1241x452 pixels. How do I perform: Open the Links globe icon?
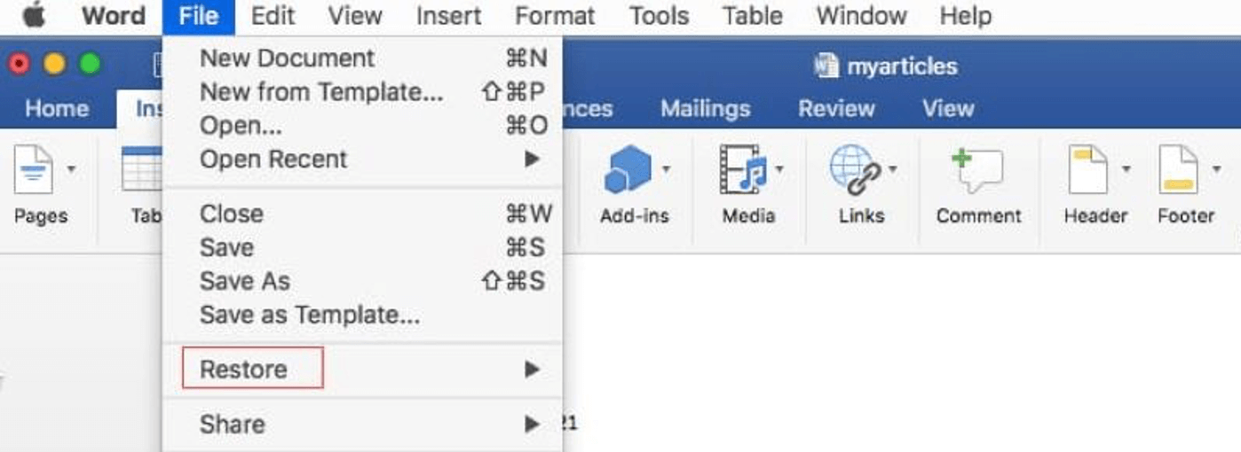(854, 170)
